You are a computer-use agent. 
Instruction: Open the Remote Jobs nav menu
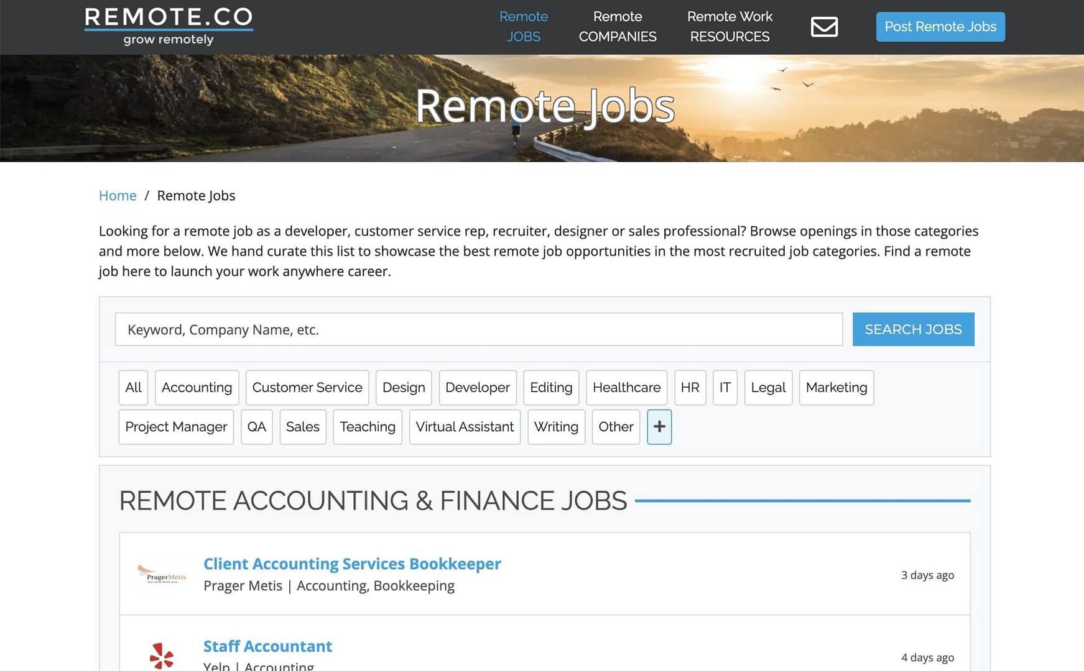[x=523, y=27]
